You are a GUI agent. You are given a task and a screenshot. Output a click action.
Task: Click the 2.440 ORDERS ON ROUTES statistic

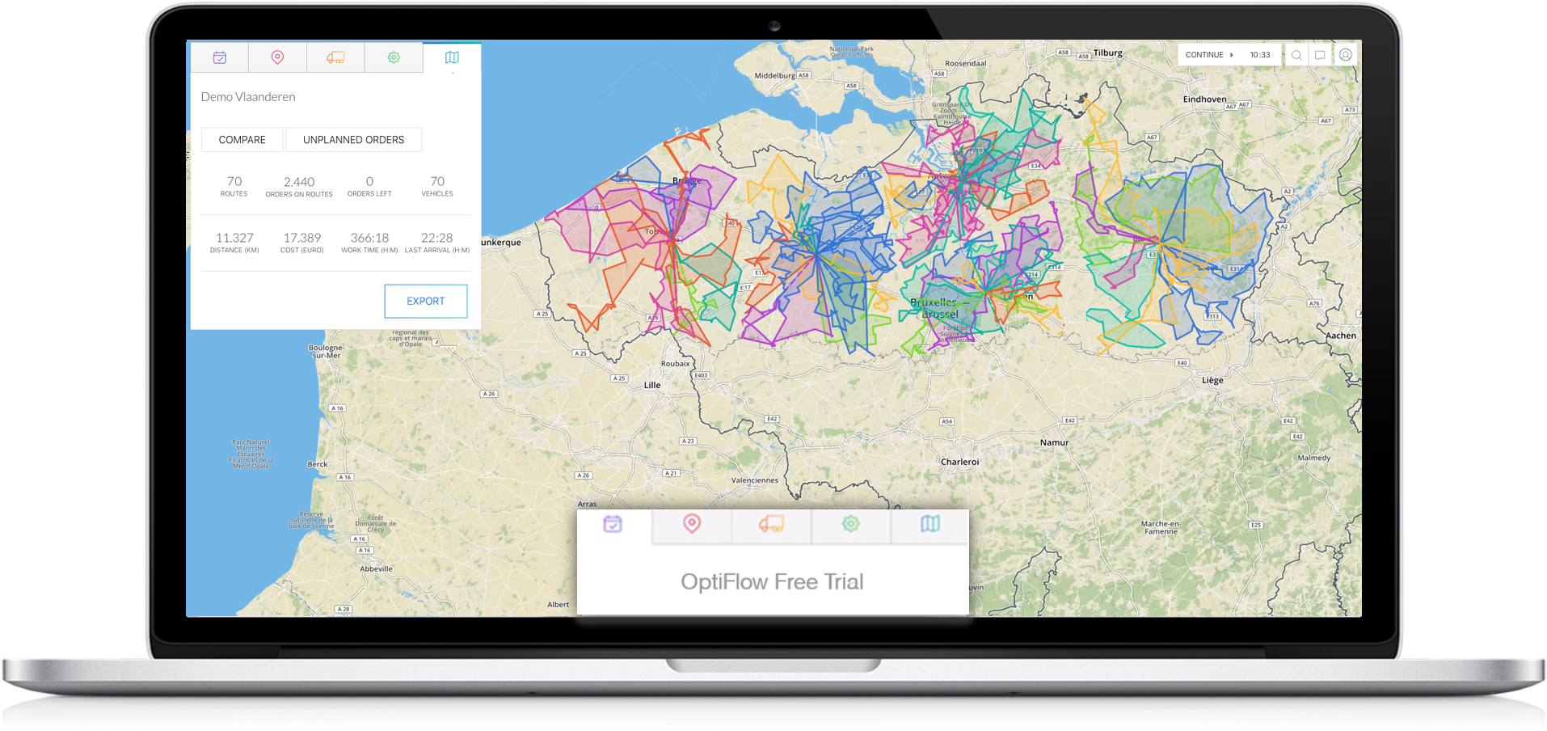tap(299, 187)
